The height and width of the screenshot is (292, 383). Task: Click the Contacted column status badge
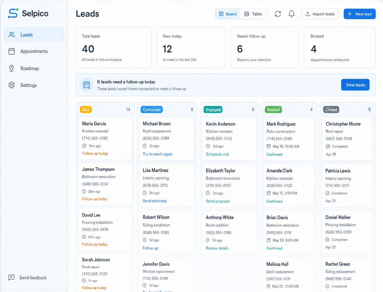(x=152, y=109)
